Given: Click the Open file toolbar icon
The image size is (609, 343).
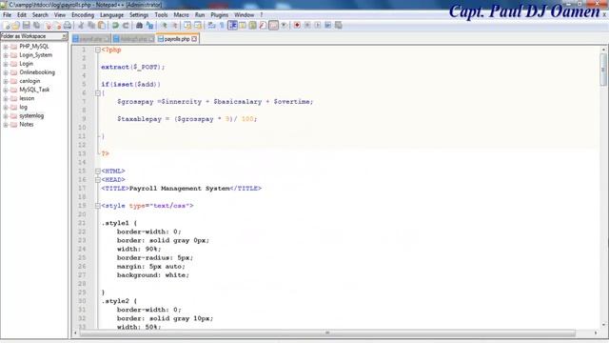Looking at the screenshot, I should coord(16,26).
